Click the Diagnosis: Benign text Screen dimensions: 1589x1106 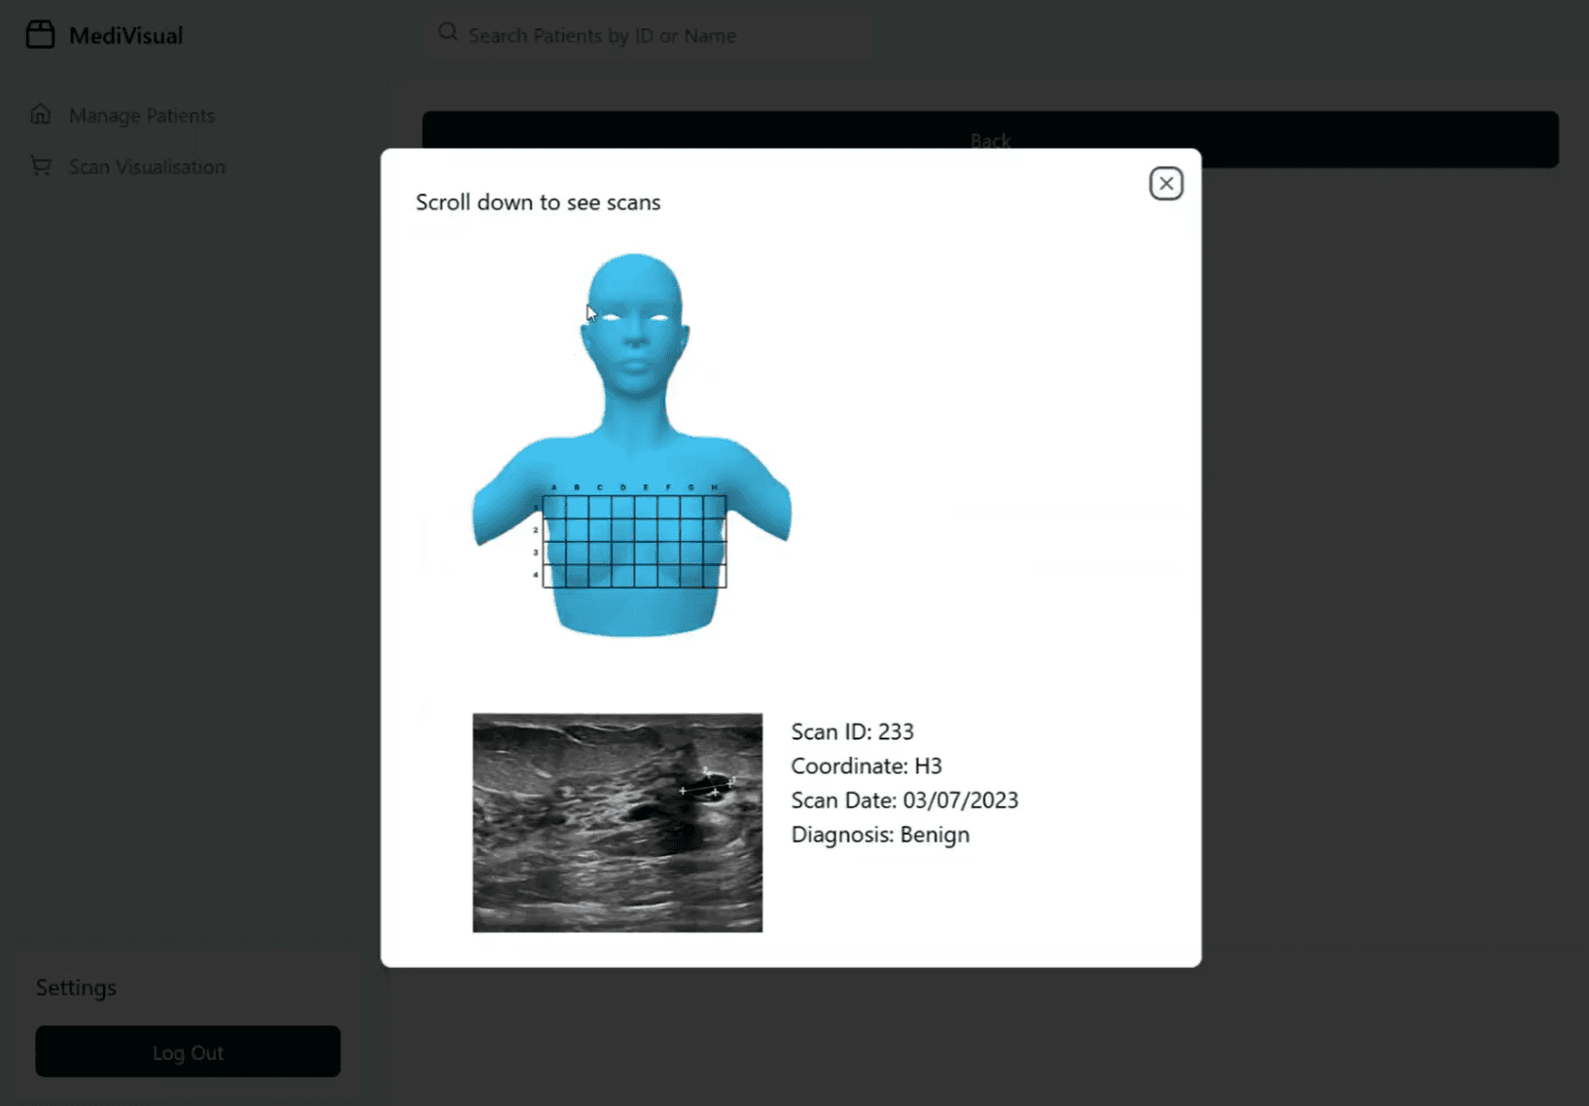879,835
